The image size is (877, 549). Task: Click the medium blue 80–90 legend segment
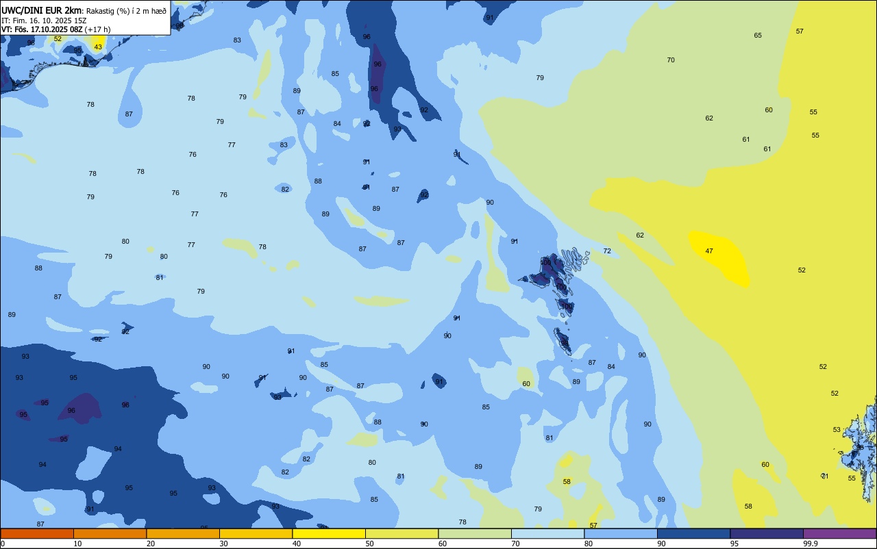pos(621,533)
